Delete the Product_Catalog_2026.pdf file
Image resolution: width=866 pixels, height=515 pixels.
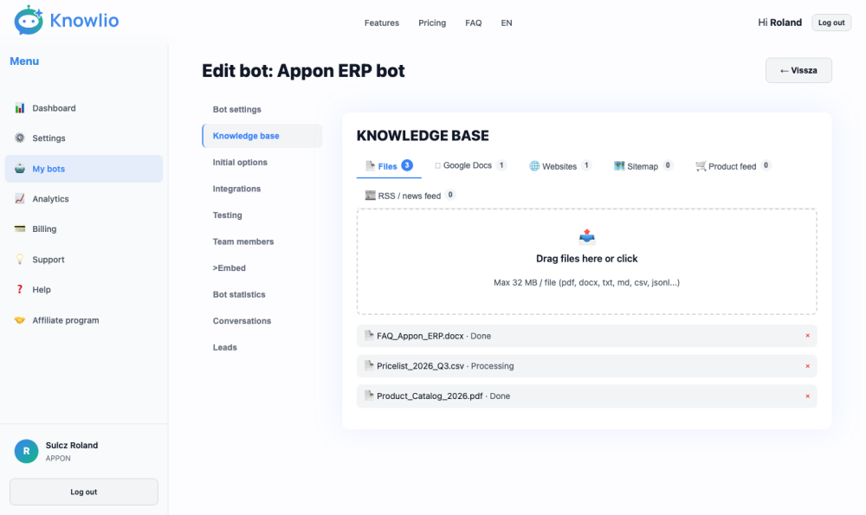tap(807, 396)
